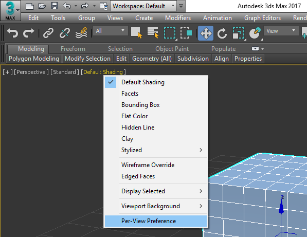This screenshot has height=237, width=307.
Task: Toggle Window/Crossing selection mode
Action: 186,33
